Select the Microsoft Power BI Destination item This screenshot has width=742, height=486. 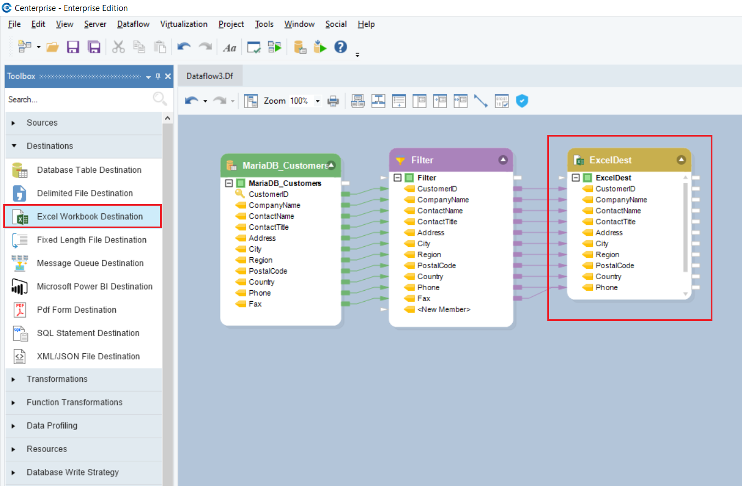pos(94,286)
